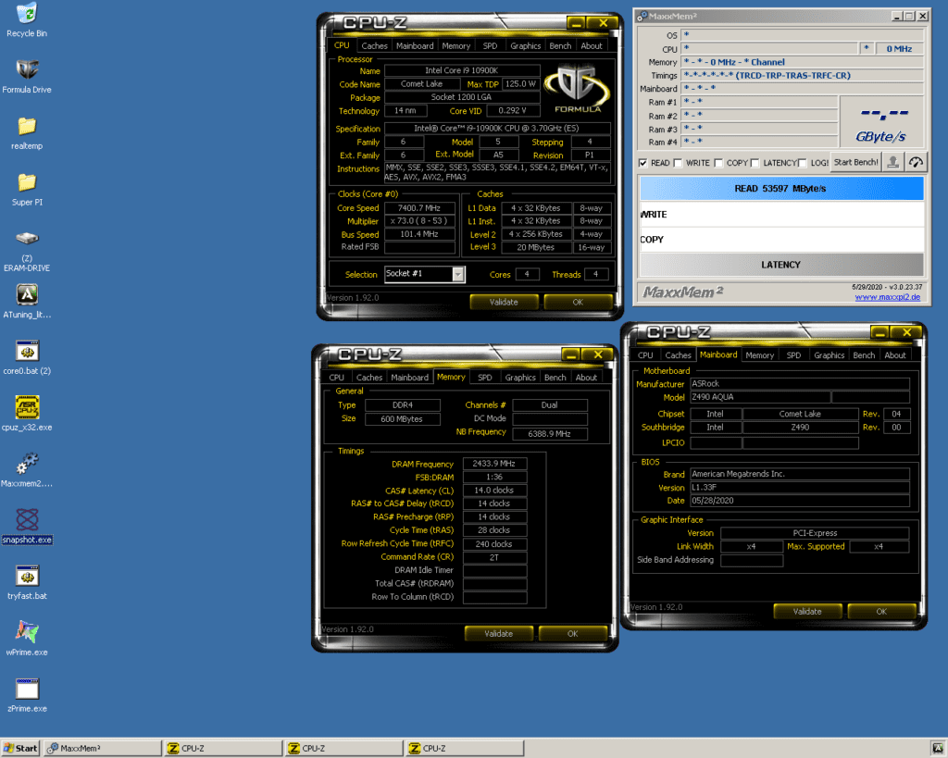
Task: Click the multiplier value x 73.0 (8 - 53)
Action: tap(419, 221)
